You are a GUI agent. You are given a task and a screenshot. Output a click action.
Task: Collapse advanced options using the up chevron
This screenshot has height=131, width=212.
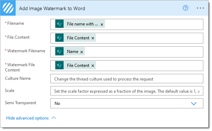pos(54,118)
